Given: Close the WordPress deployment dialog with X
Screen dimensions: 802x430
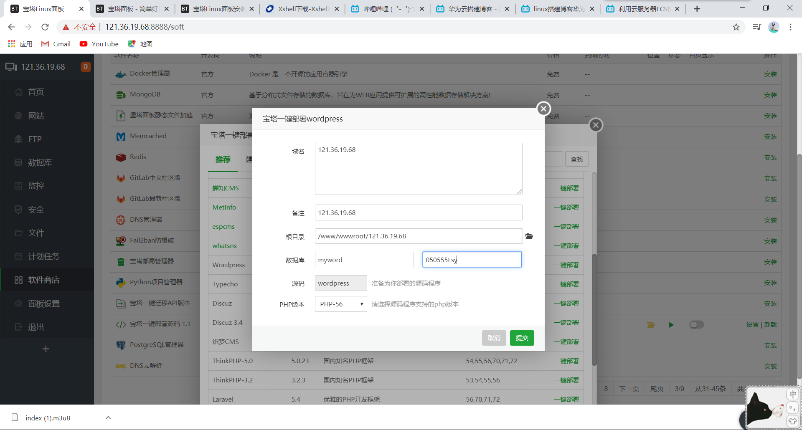Looking at the screenshot, I should click(x=543, y=109).
